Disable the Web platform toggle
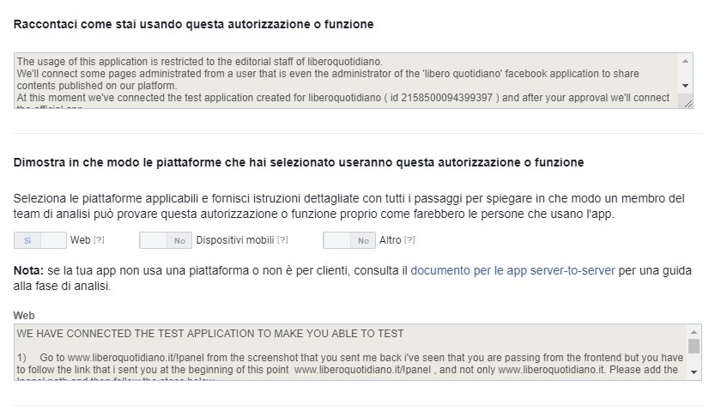 (x=40, y=241)
